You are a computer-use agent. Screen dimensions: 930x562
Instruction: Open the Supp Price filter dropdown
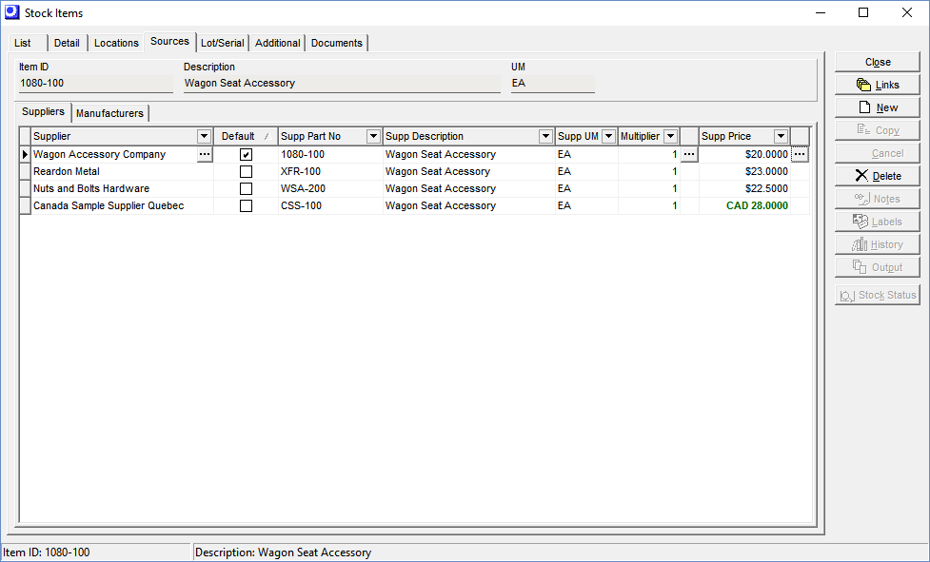(x=781, y=136)
